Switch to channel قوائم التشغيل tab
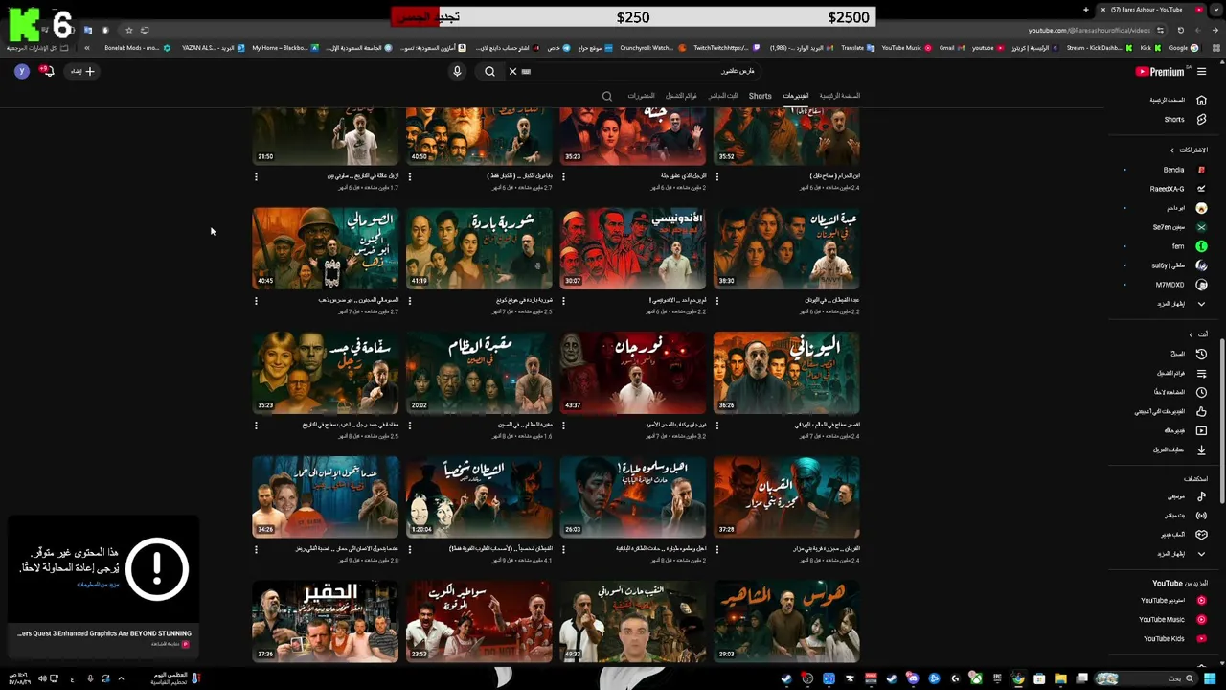Image resolution: width=1226 pixels, height=690 pixels. coord(681,96)
